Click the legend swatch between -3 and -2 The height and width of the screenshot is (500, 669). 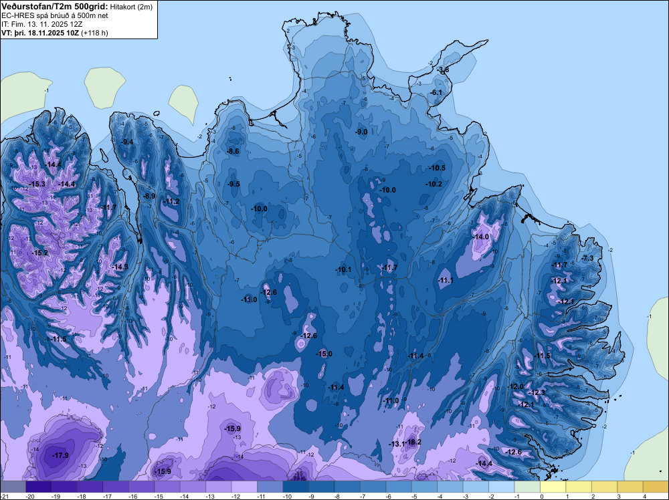(x=476, y=487)
